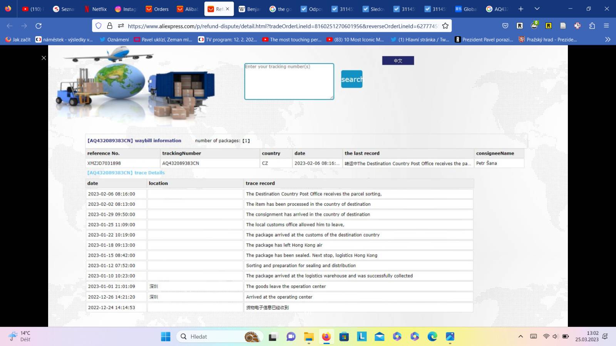616x346 pixels.
Task: Save to Pocket icon in toolbar
Action: [x=505, y=26]
